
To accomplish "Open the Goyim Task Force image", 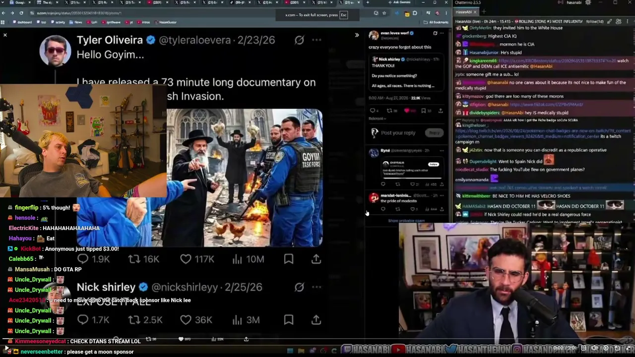I will [244, 178].
